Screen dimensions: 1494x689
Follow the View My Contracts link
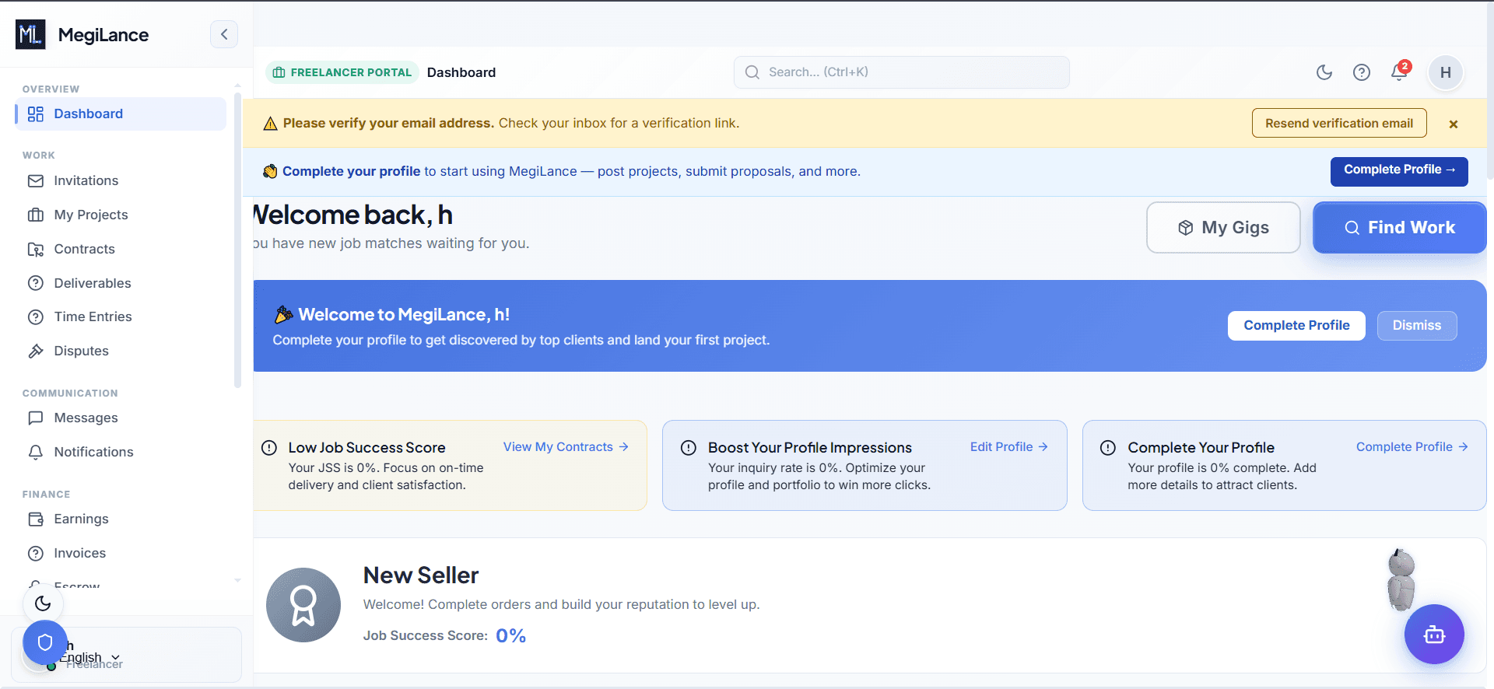pyautogui.click(x=566, y=446)
